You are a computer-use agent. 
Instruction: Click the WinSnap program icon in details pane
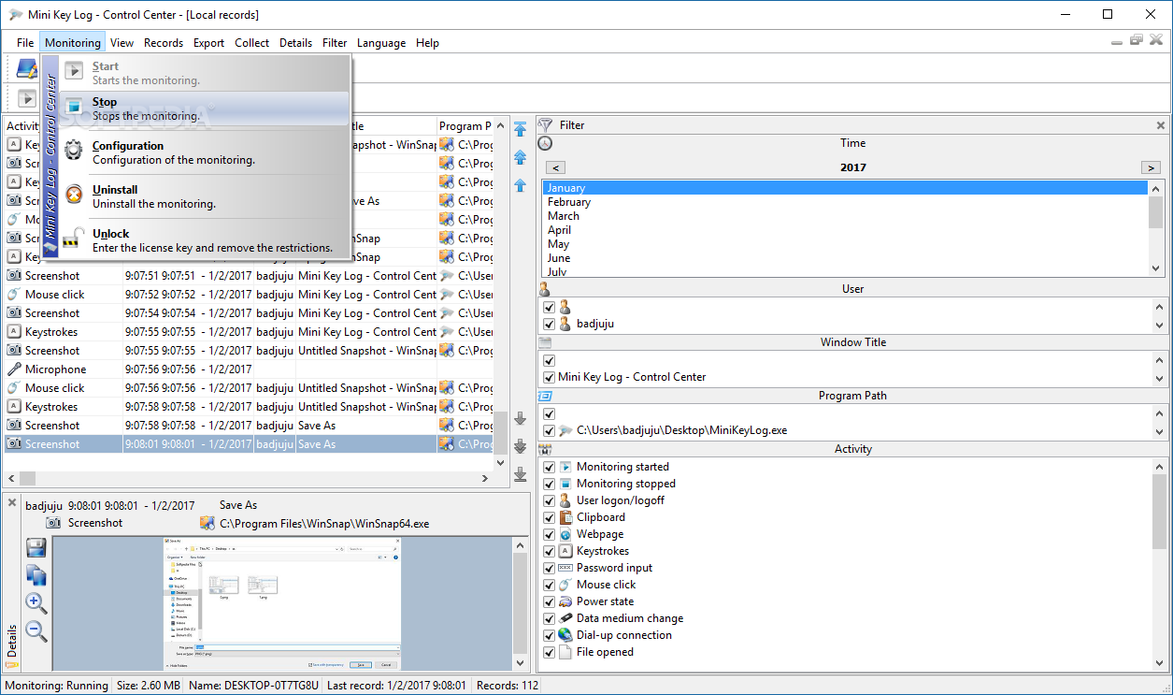pyautogui.click(x=207, y=524)
